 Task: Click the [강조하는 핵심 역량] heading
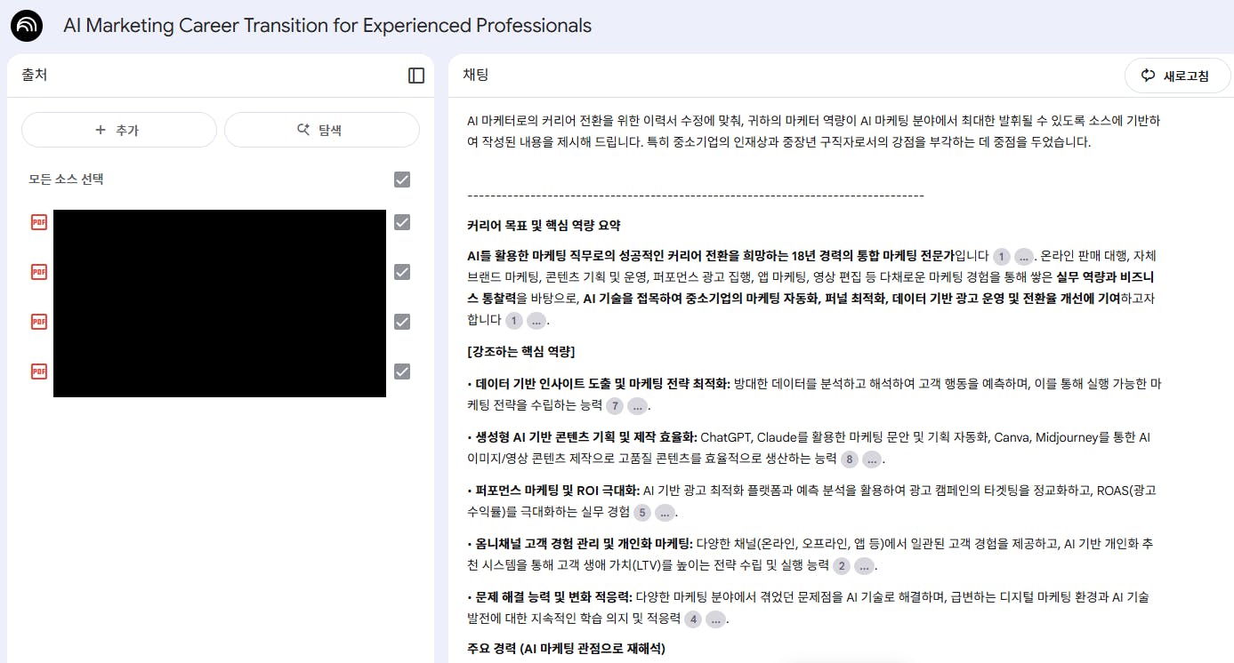521,351
